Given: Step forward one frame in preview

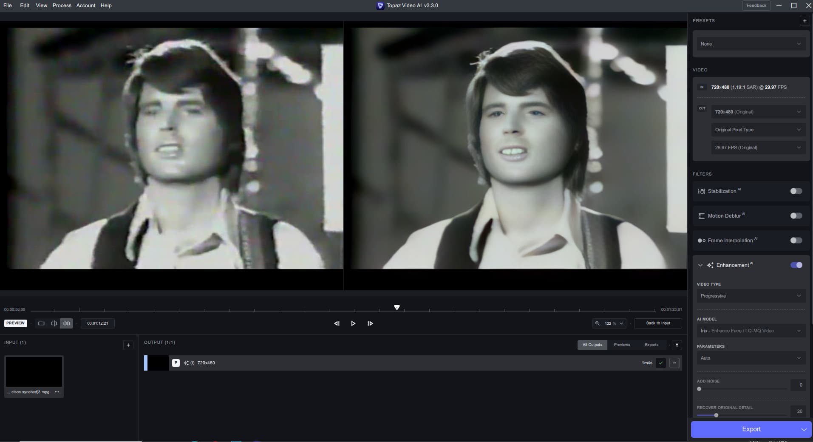Looking at the screenshot, I should pyautogui.click(x=370, y=323).
